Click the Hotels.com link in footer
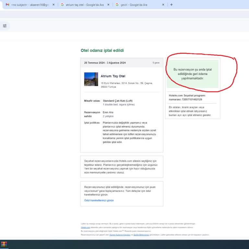Screen dimensions: 249x249 [x=85, y=228]
